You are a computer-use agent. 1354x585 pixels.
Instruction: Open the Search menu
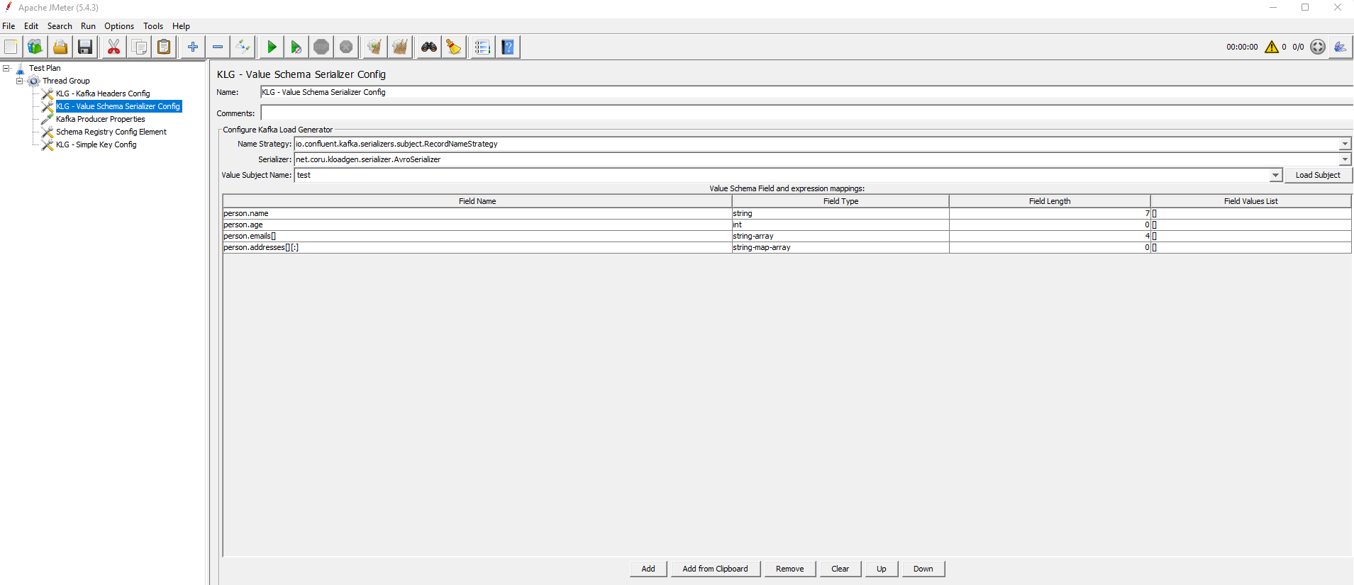(x=60, y=26)
